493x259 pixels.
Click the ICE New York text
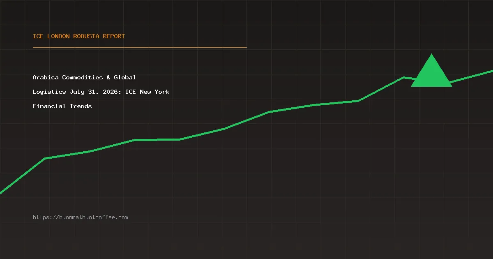pos(147,92)
